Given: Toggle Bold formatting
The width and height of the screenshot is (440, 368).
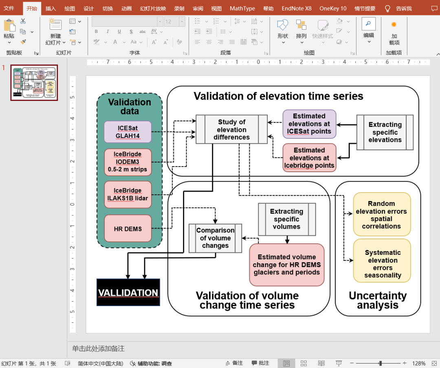Looking at the screenshot, I should (x=96, y=31).
